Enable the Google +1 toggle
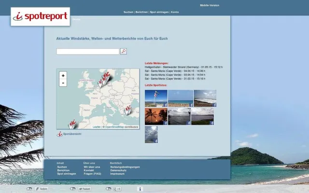The image size is (309, 193). (x=109, y=189)
